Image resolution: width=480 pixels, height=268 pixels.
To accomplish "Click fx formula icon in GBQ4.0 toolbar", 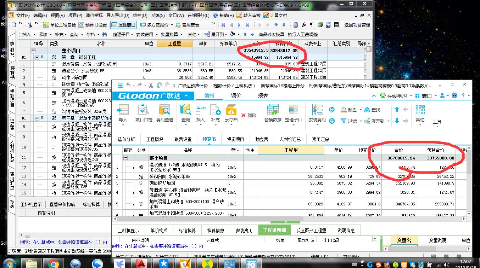I will [304, 25].
